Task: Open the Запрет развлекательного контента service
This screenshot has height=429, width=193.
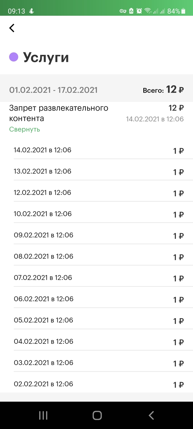Action: click(x=58, y=113)
